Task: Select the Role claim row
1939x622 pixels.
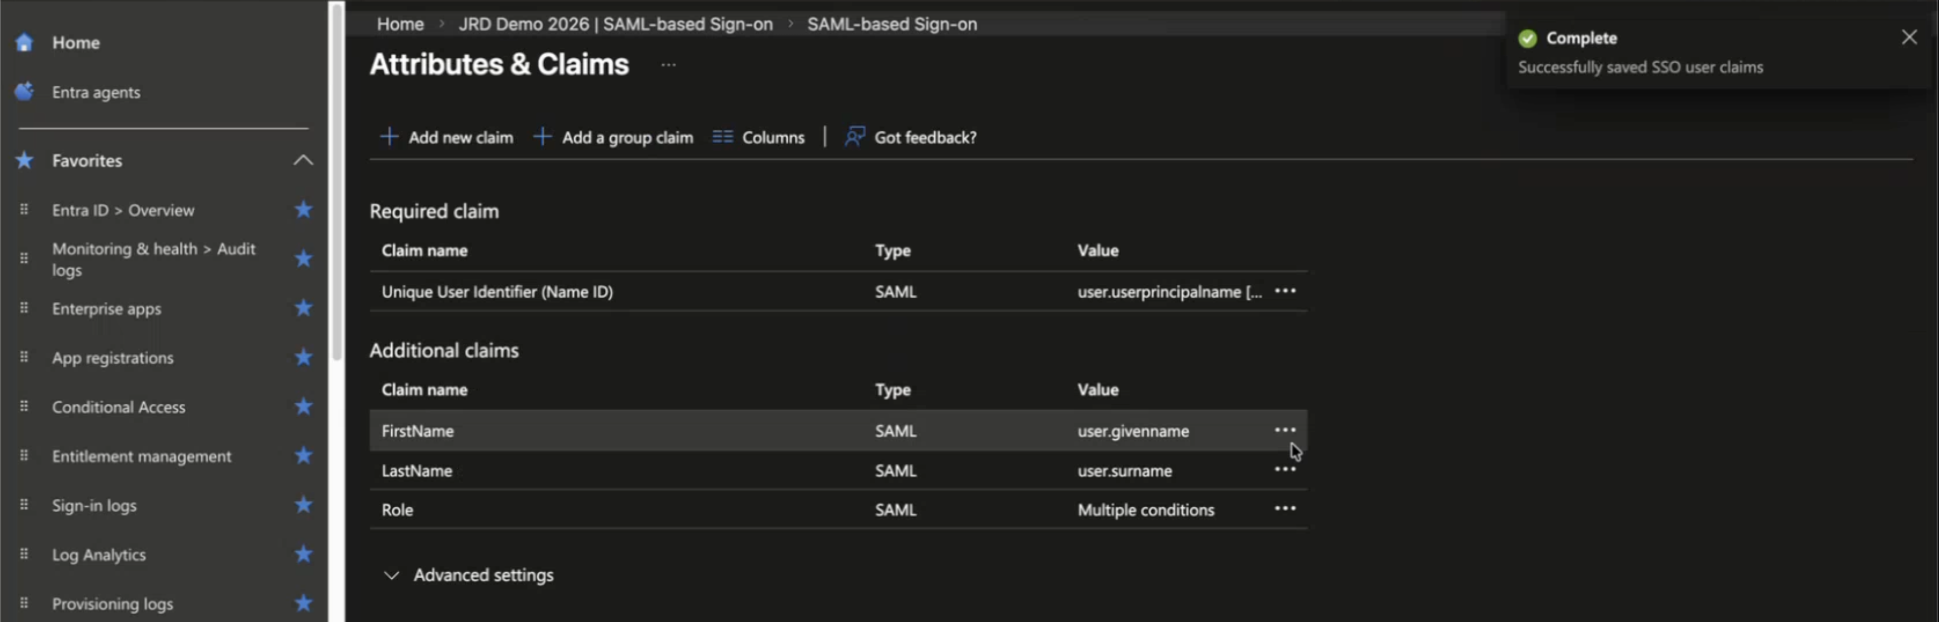Action: 838,510
